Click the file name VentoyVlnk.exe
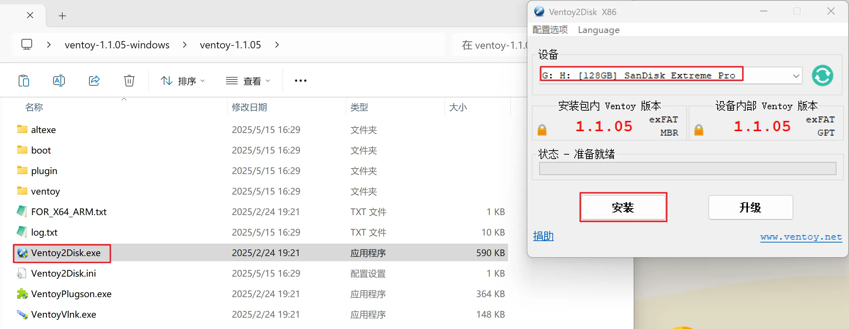 64,314
